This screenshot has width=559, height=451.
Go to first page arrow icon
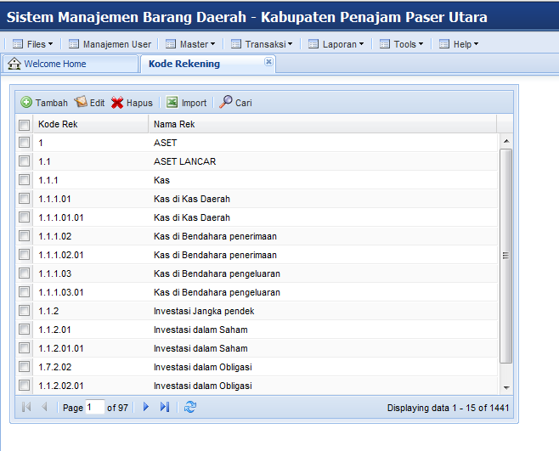pos(26,407)
